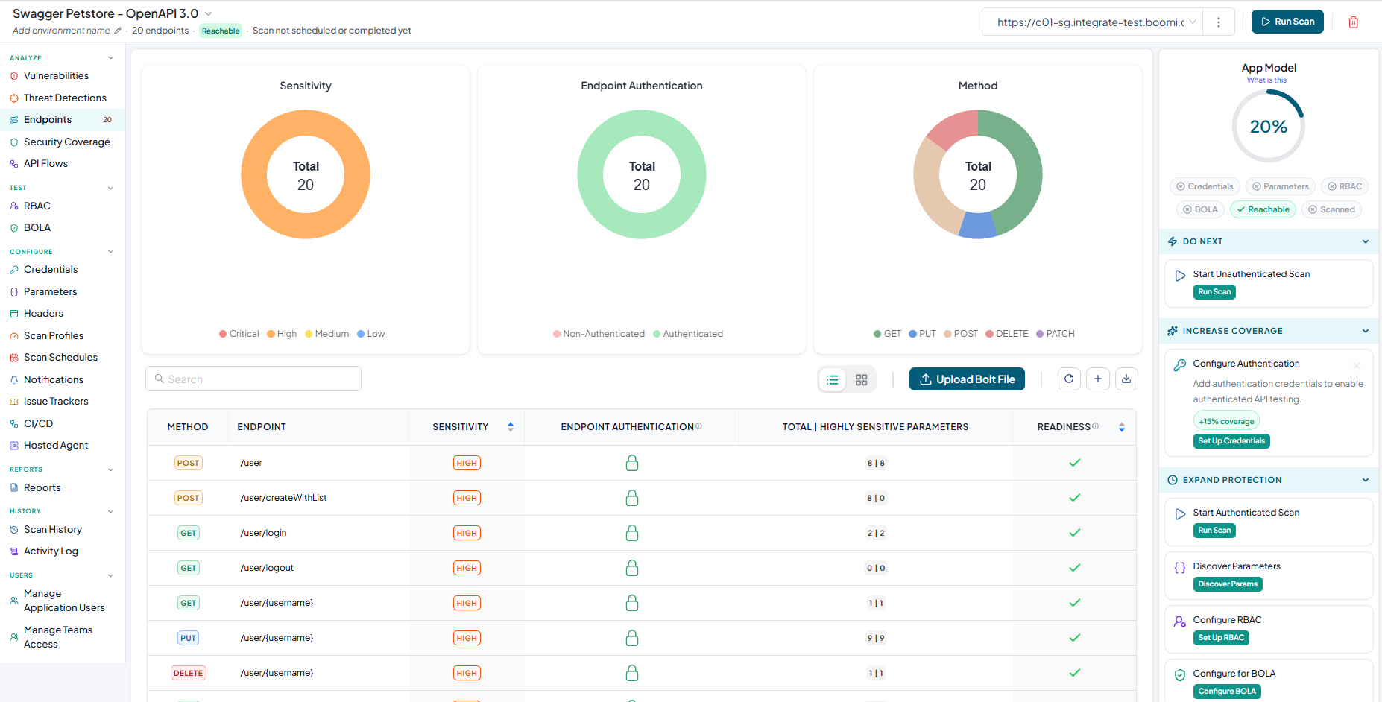Open Scan History in the sidebar
Screen dimensions: 1382x702
(52, 530)
